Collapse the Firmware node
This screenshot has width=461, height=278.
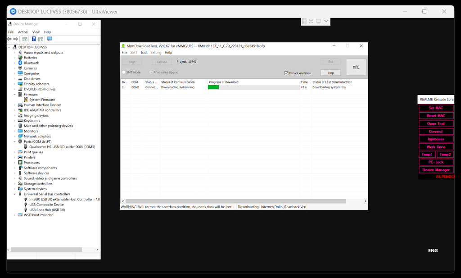[15, 95]
